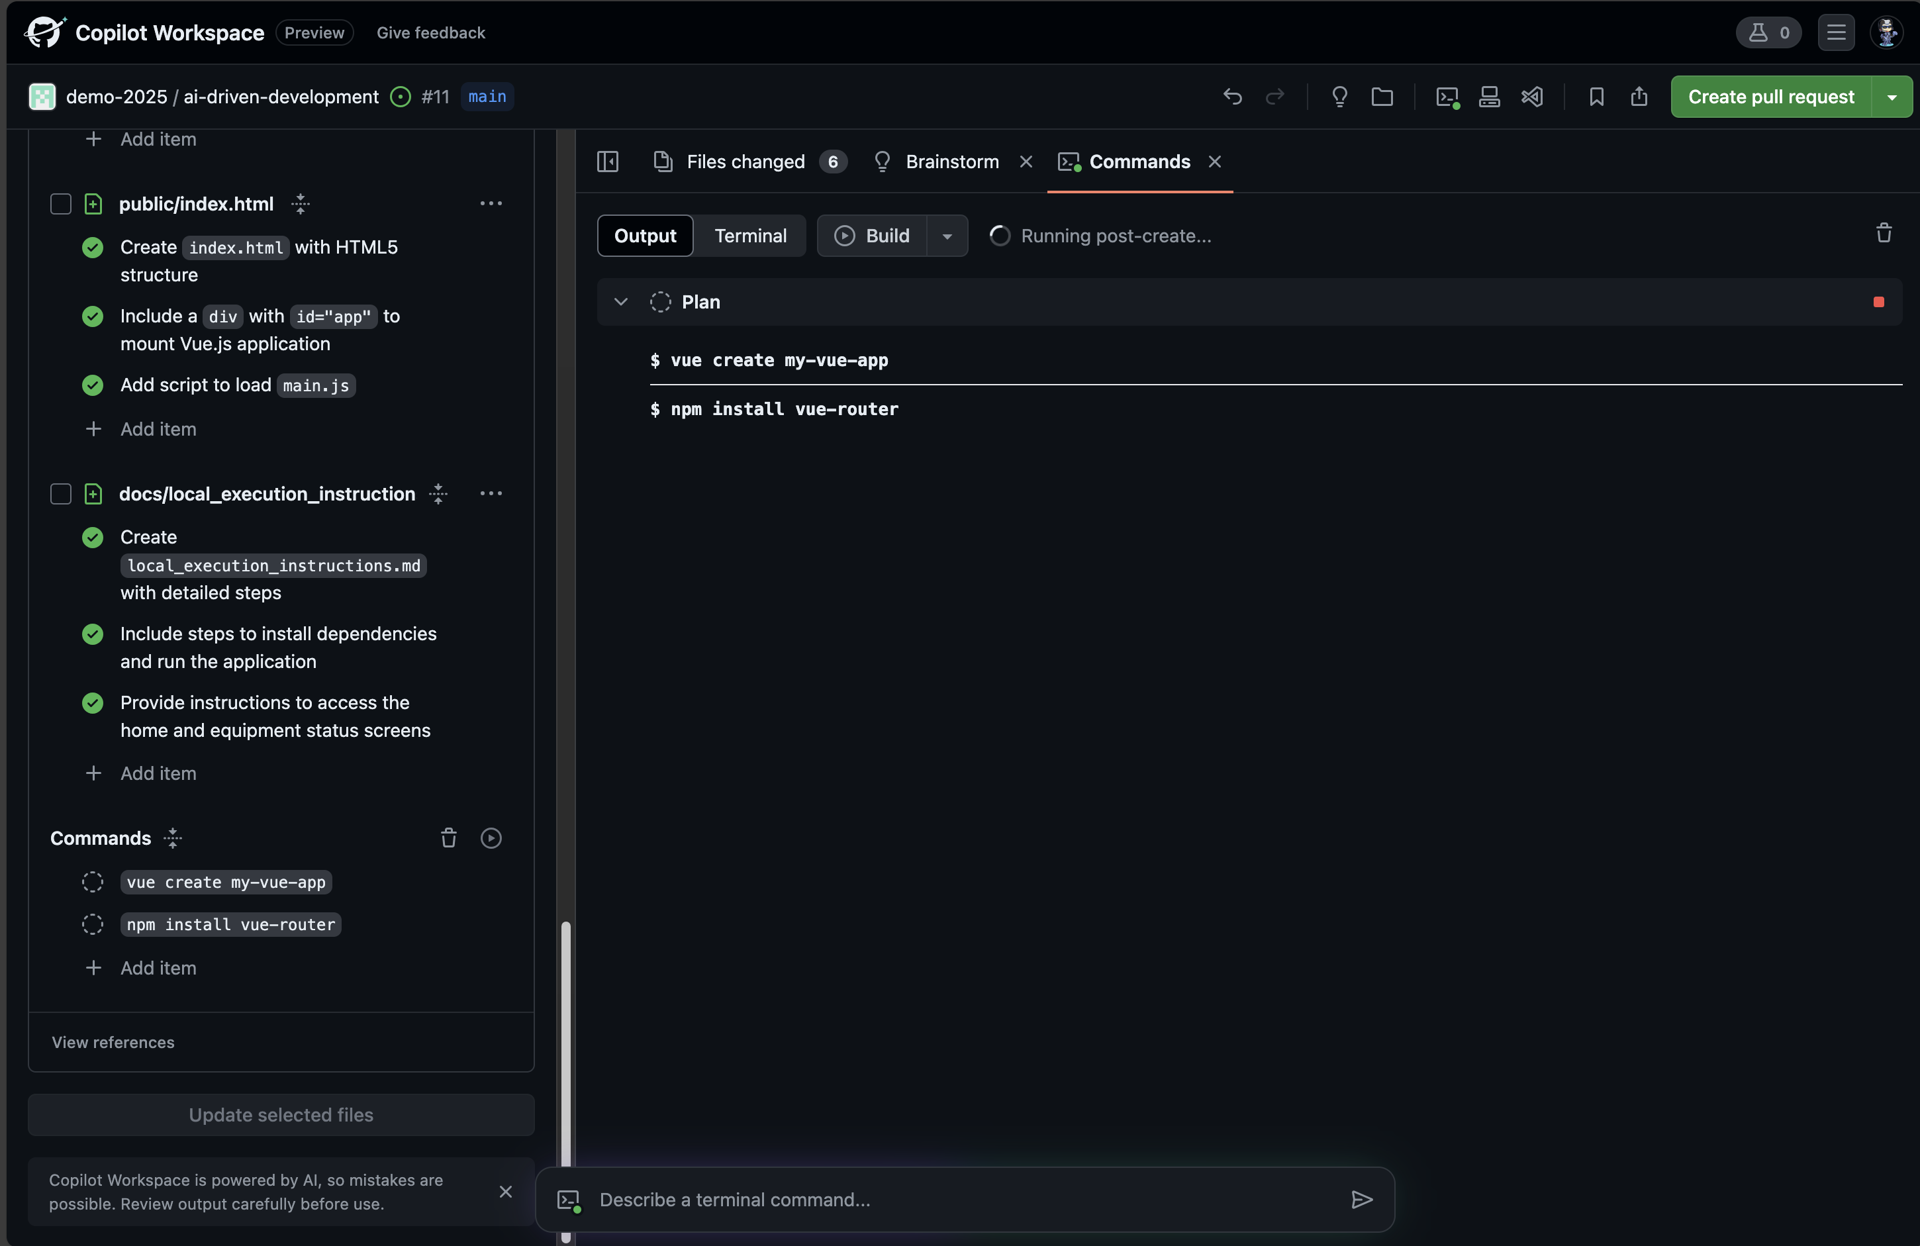1920x1246 pixels.
Task: Toggle the Provide instructions to access screens step
Action: coord(93,703)
